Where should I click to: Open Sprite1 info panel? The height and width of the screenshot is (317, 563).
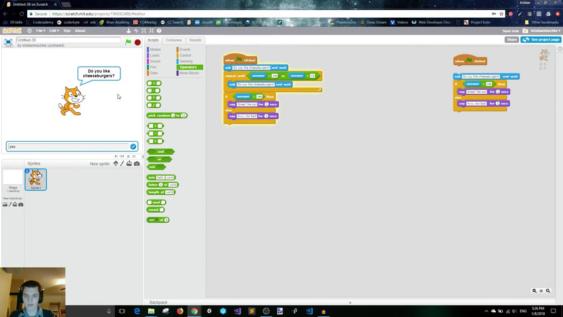(27, 171)
